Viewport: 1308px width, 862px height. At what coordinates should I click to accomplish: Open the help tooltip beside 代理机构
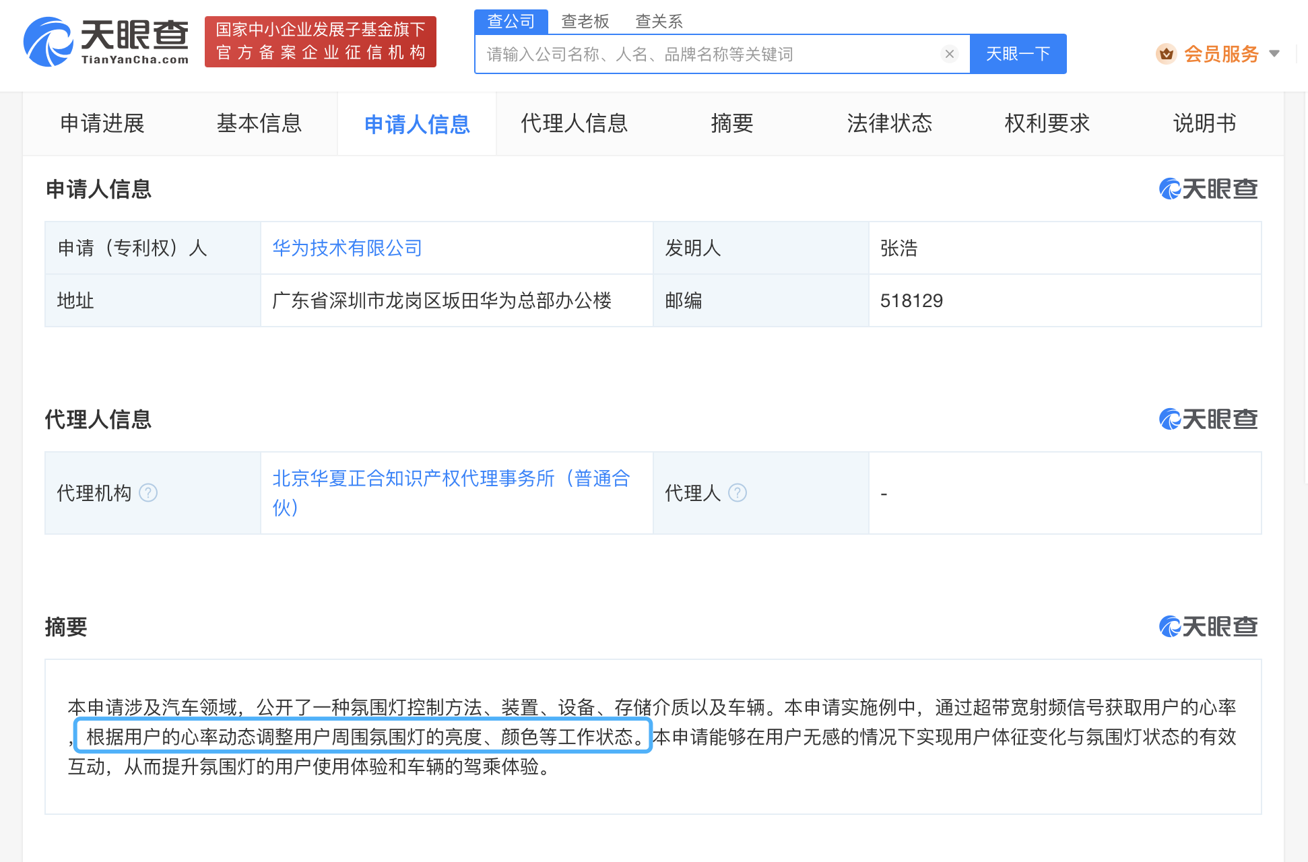[x=149, y=493]
